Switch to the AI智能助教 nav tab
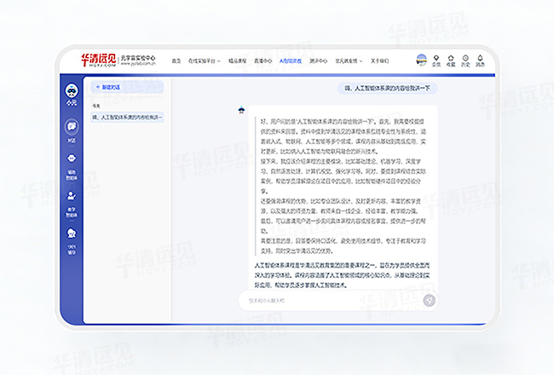The image size is (554, 375). (x=291, y=61)
